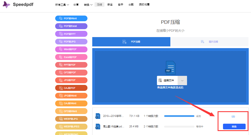Click the 图片压缩 tab icon
251x135 pixels.
coord(203,42)
